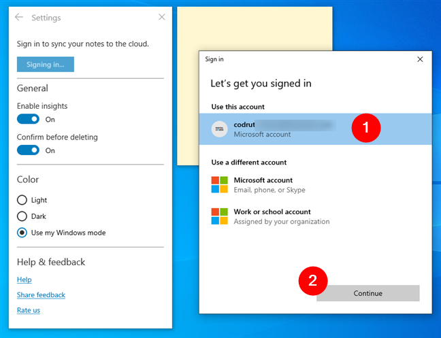Click the Help & feedback heading
This screenshot has width=441, height=338.
click(x=51, y=262)
